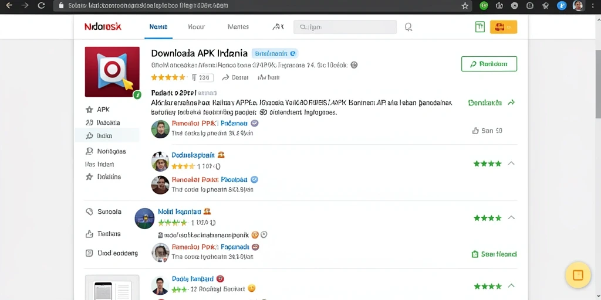Reload the page with the refresh icon
The width and height of the screenshot is (601, 300).
coord(42,5)
